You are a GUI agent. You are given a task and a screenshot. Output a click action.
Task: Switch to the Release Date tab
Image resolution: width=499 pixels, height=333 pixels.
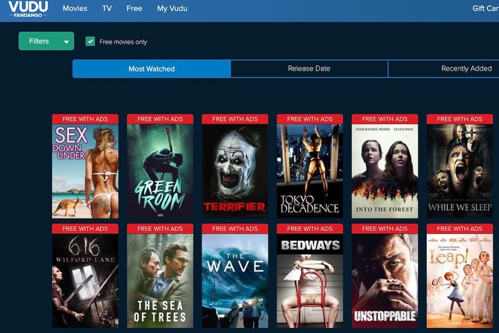[309, 69]
